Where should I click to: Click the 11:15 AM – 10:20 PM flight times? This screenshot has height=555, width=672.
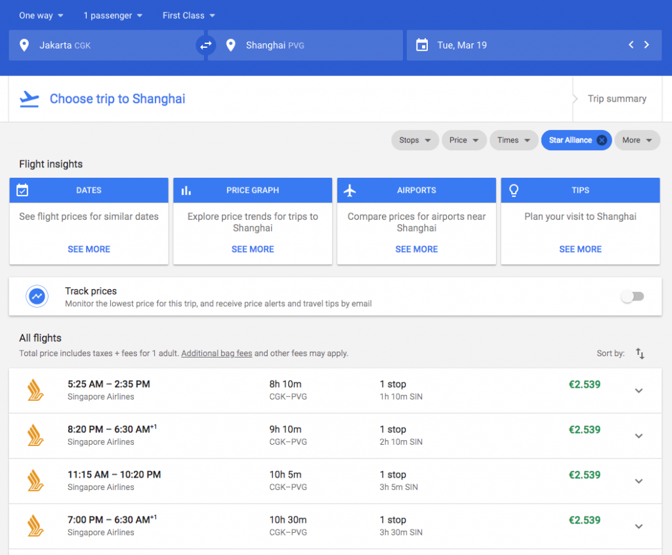coord(114,474)
